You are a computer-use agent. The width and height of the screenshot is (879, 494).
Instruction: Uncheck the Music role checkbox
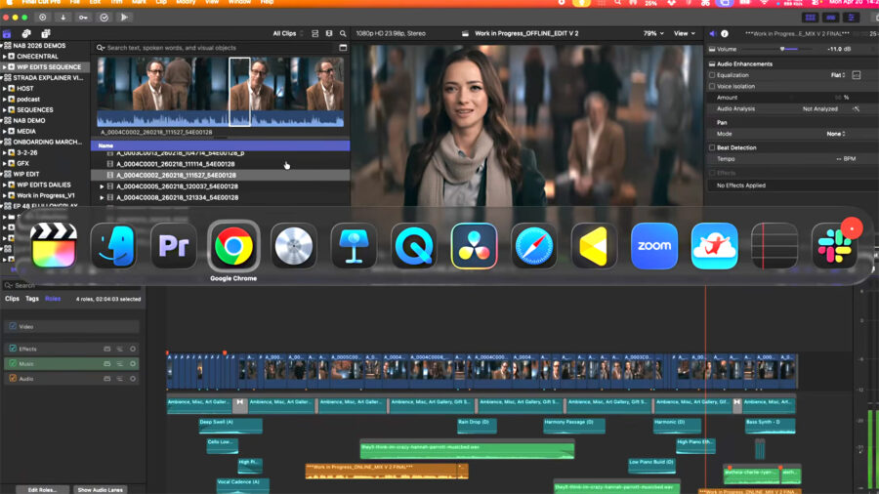point(13,363)
